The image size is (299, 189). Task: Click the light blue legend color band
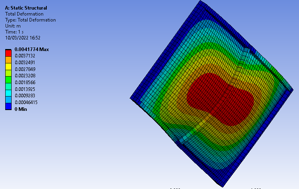pyautogui.click(x=8, y=100)
